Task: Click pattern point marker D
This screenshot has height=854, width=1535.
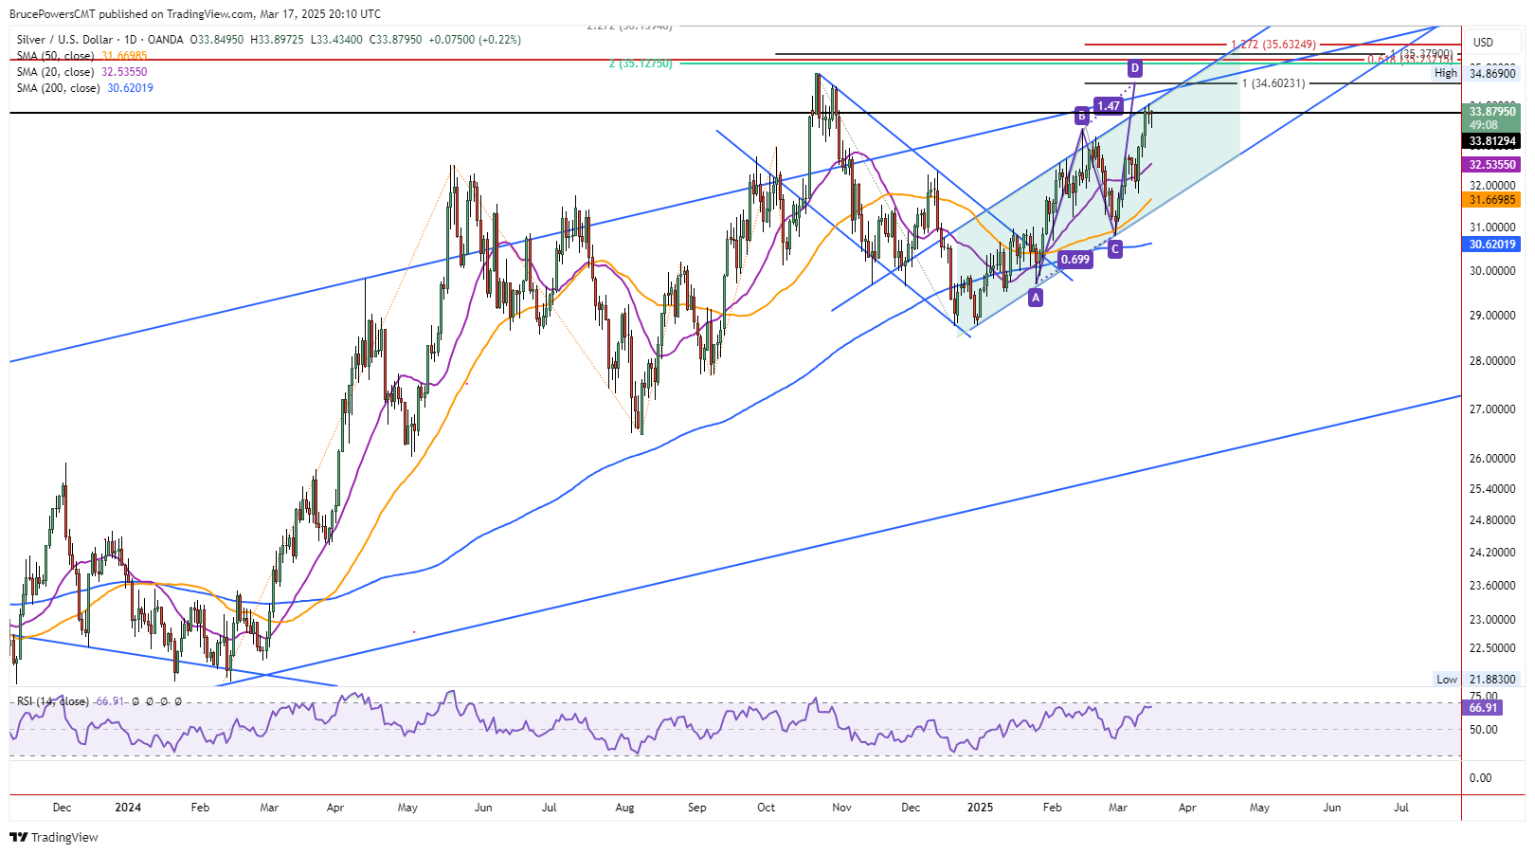Action: click(x=1135, y=68)
